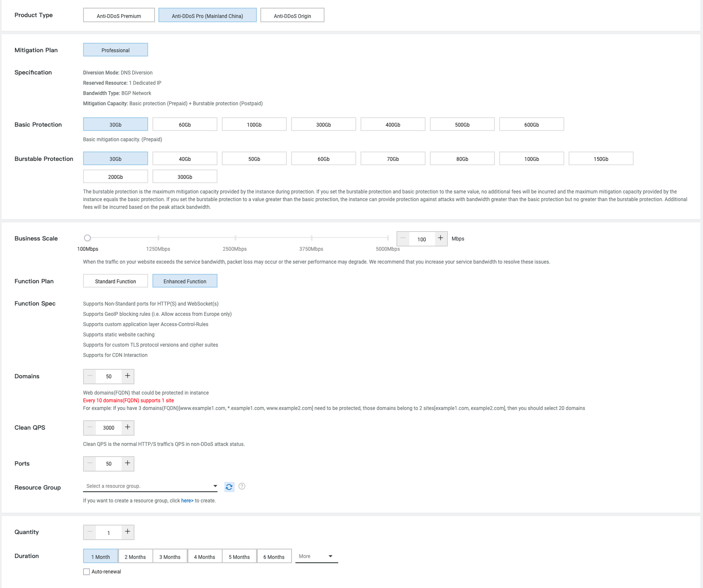Expand the More duration dropdown
This screenshot has height=588, width=703.
click(317, 556)
